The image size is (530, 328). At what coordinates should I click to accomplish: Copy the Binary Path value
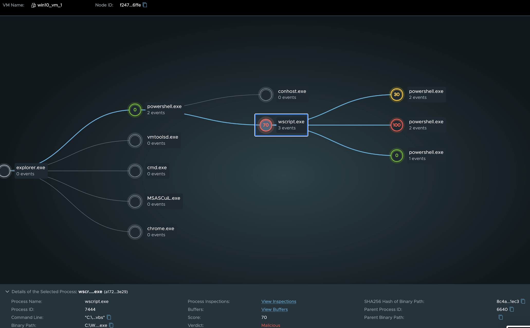(111, 325)
